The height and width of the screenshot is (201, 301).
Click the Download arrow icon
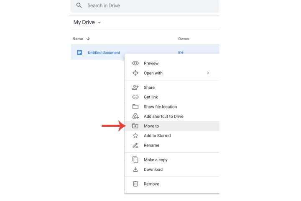point(135,169)
